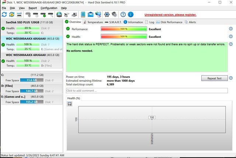Open the Configuration gear icon in toolbar
This screenshot has width=236, height=158.
pos(107,15)
